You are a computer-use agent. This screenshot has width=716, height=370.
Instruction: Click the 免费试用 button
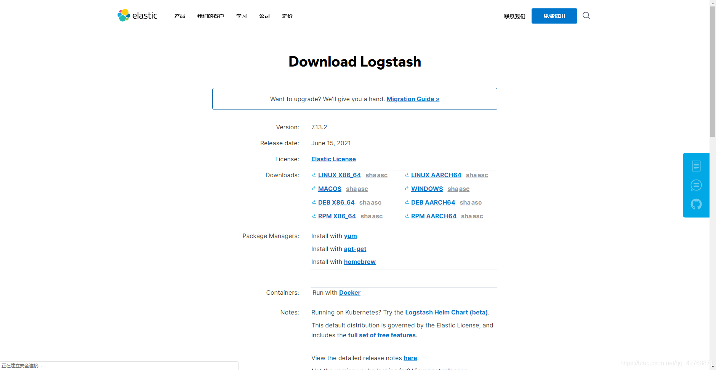pos(554,16)
